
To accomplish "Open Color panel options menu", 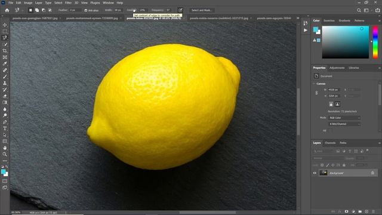I will pos(380,21).
